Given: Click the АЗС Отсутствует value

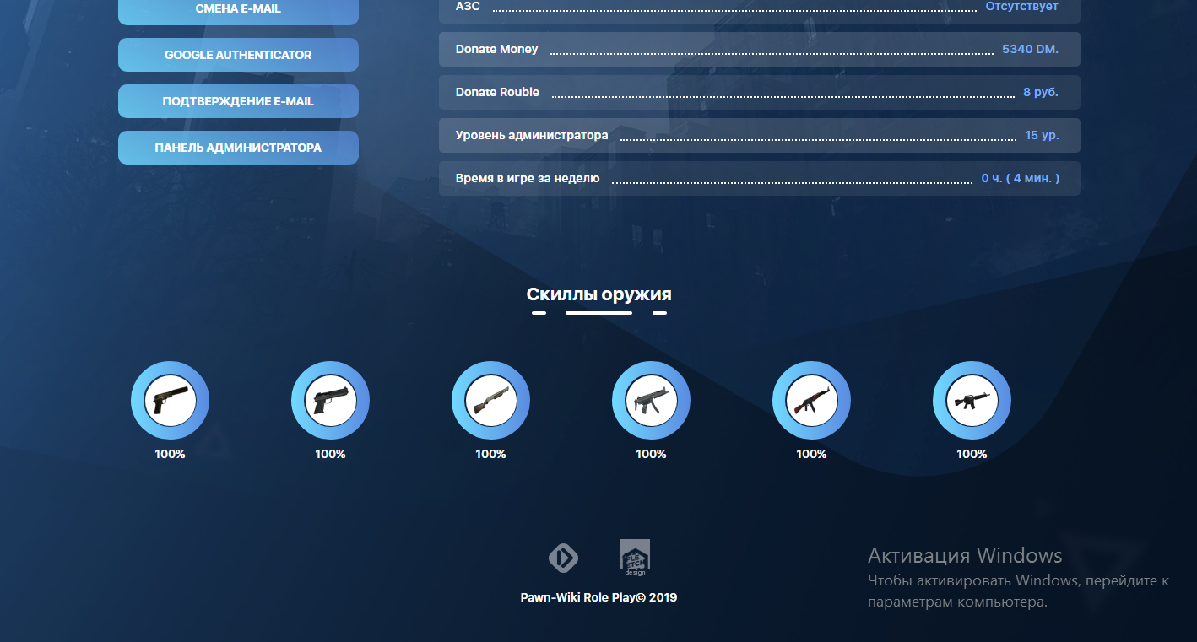Looking at the screenshot, I should coord(1021,7).
